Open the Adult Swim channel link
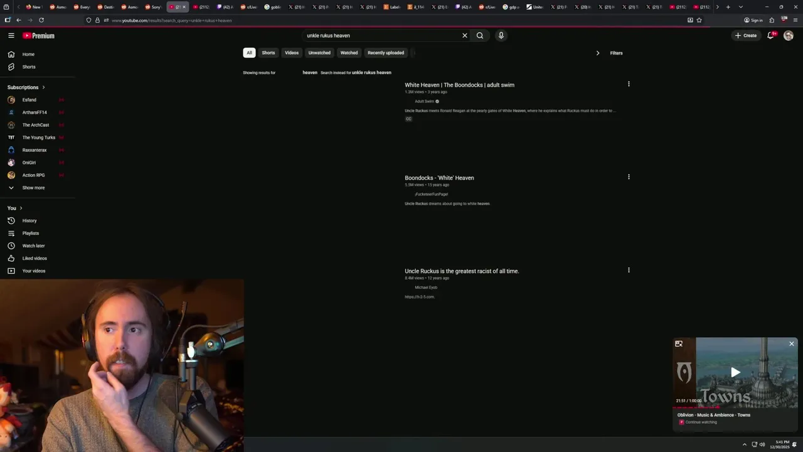The width and height of the screenshot is (803, 452). tap(424, 102)
